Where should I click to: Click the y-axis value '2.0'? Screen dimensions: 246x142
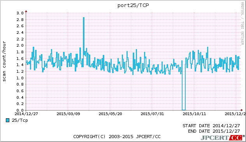tap(20, 46)
